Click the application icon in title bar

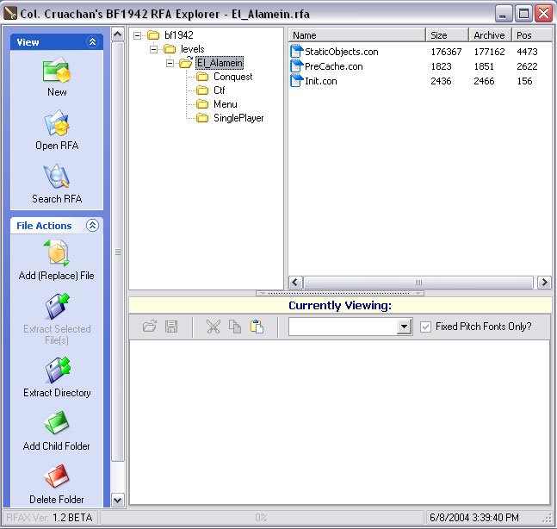(x=10, y=14)
